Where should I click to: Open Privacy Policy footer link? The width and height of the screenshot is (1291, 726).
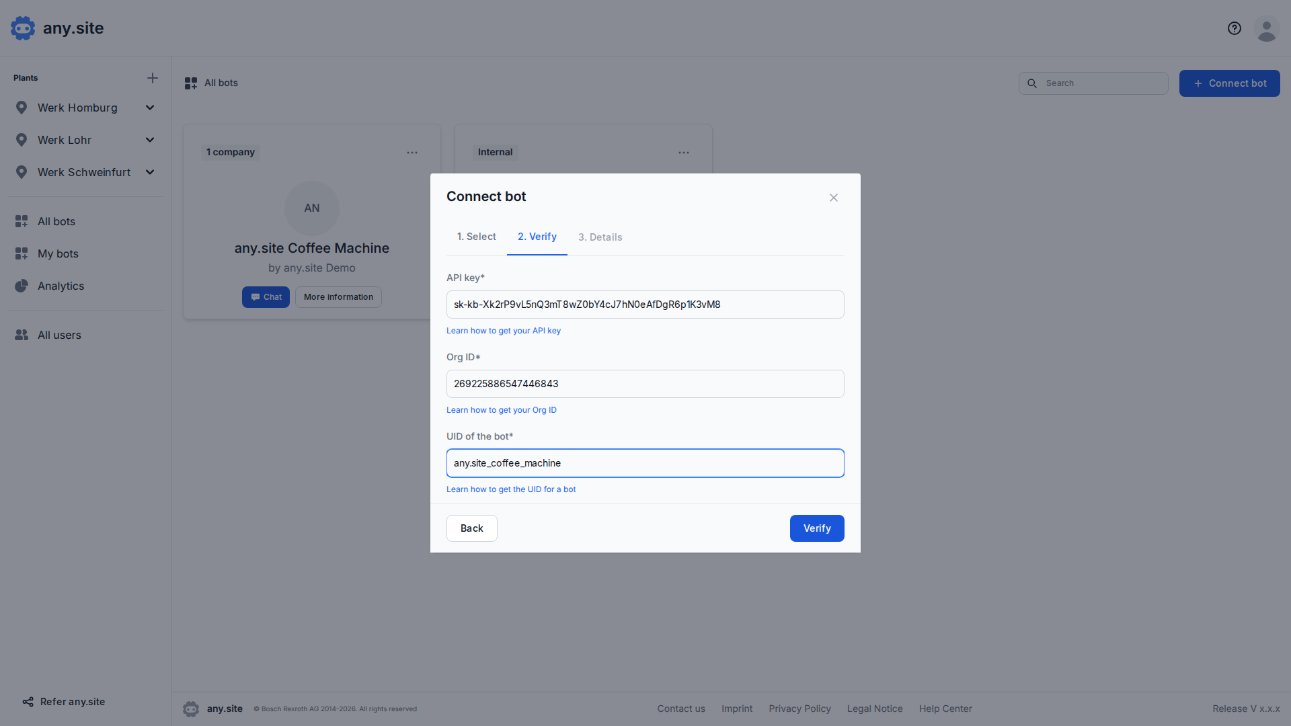pyautogui.click(x=799, y=709)
